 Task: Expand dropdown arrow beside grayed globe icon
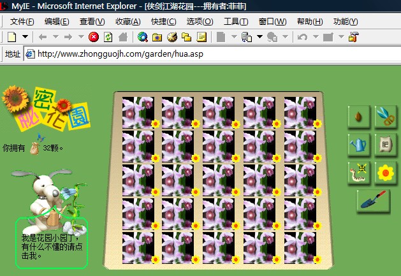point(286,36)
